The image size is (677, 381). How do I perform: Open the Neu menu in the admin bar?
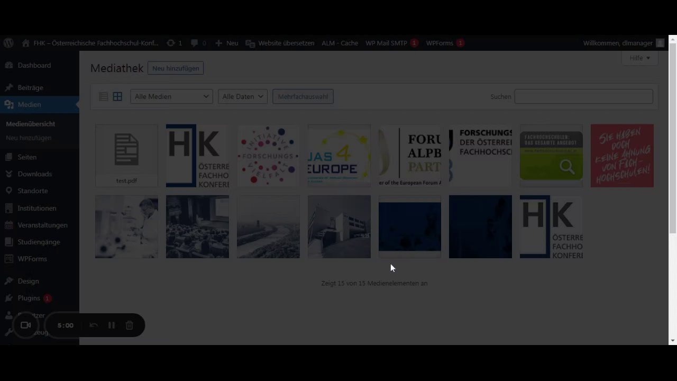227,43
